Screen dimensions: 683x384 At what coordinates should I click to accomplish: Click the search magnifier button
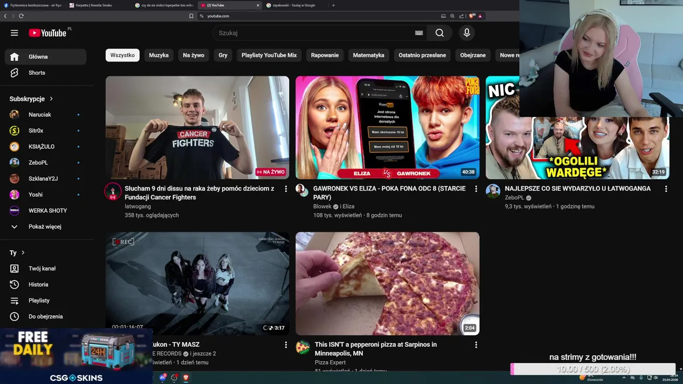pyautogui.click(x=439, y=33)
